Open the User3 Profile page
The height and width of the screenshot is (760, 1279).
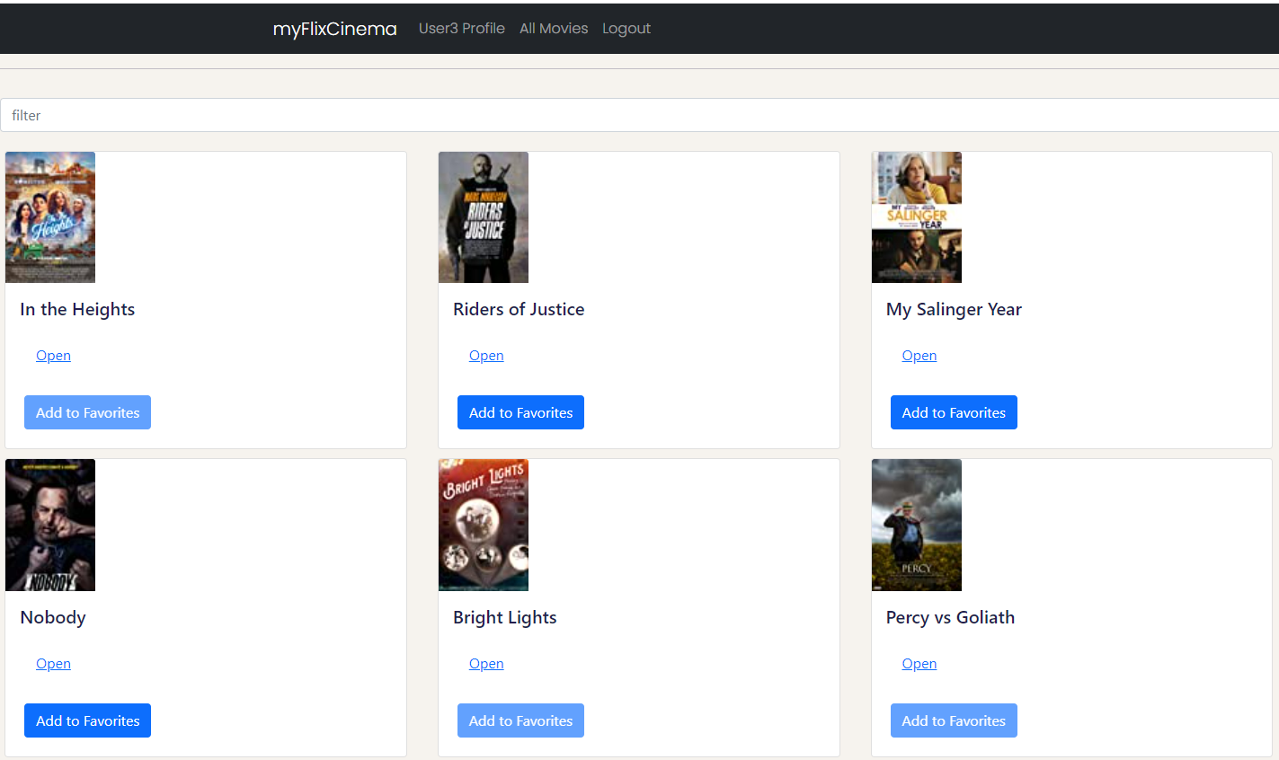(462, 28)
